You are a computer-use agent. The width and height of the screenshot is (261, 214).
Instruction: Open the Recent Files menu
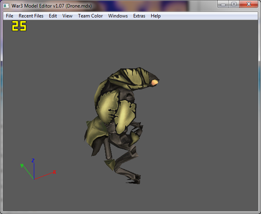click(x=31, y=16)
